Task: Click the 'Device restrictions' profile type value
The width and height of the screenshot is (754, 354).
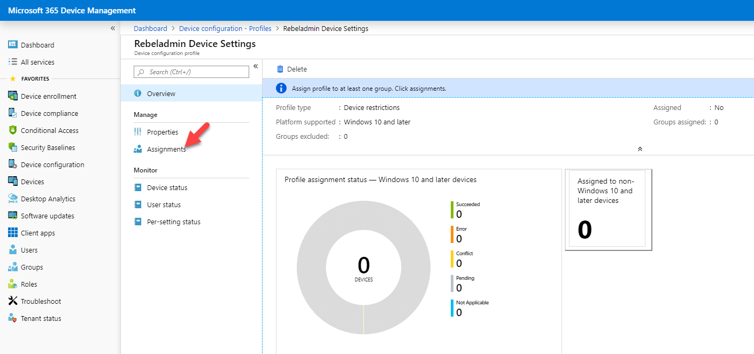Action: coord(372,108)
